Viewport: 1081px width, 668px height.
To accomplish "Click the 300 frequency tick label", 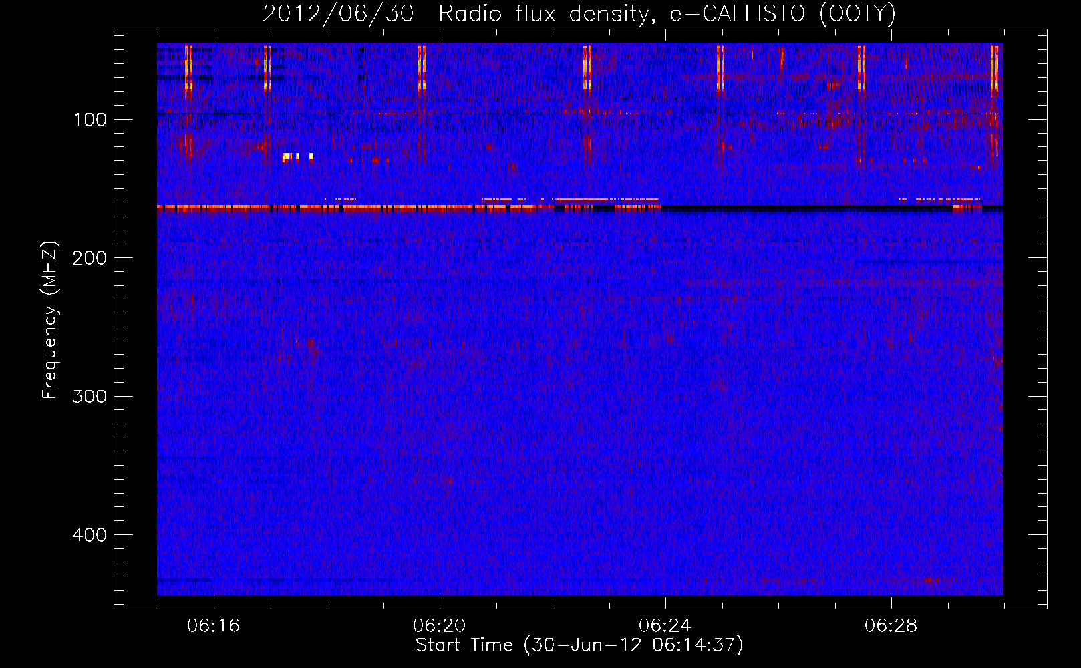I will [x=90, y=397].
